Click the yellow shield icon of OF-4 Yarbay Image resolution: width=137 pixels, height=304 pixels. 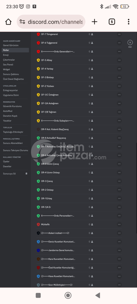[x=38, y=69]
